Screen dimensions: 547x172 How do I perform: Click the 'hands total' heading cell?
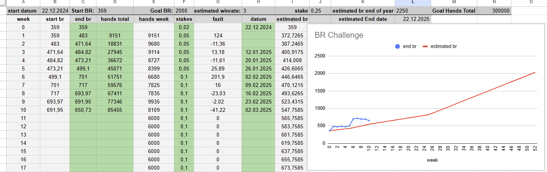[115, 19]
